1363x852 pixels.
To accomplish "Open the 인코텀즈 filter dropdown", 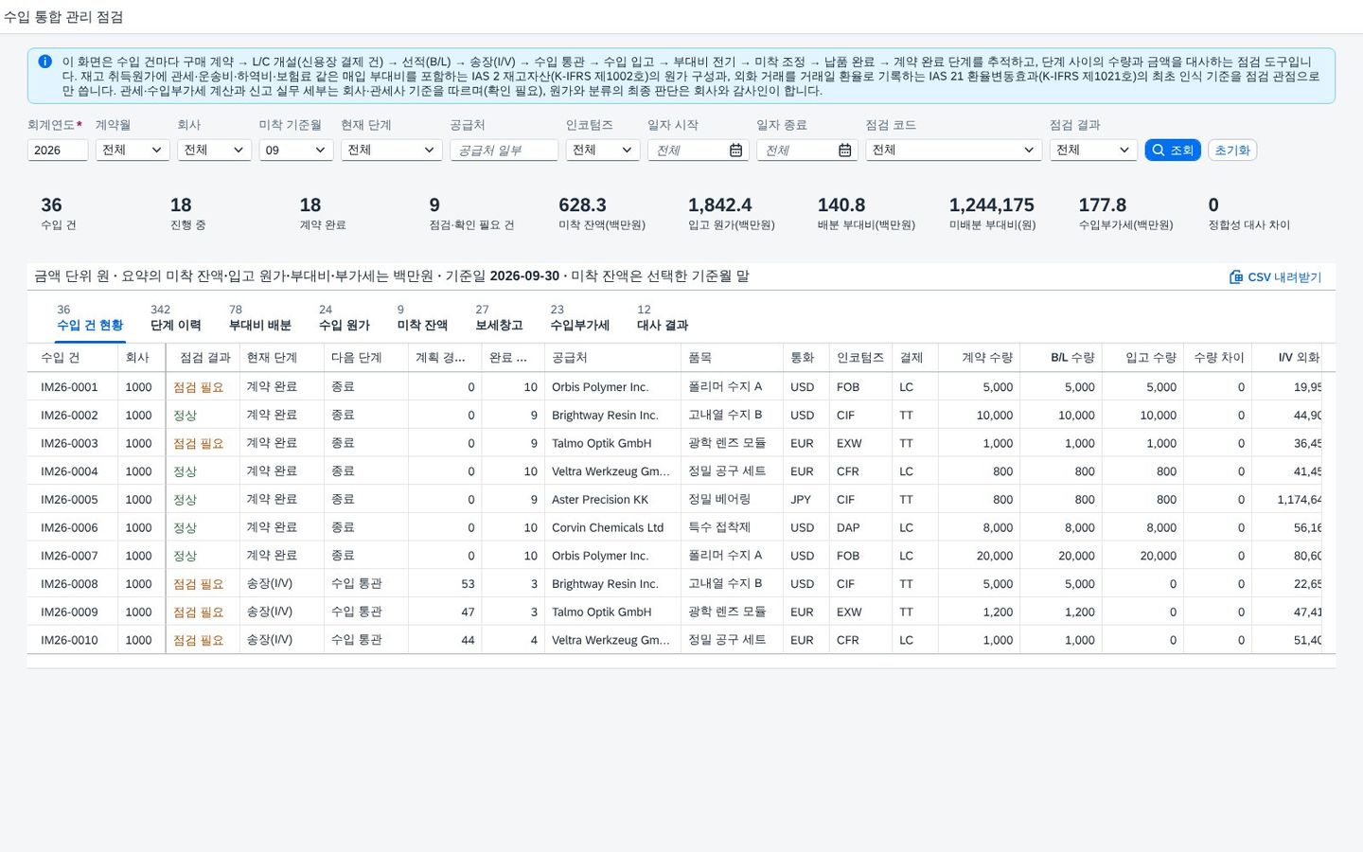I will point(603,150).
